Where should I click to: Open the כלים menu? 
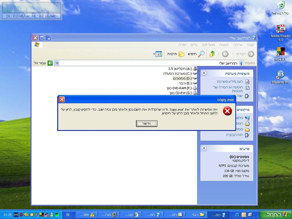tap(194, 45)
